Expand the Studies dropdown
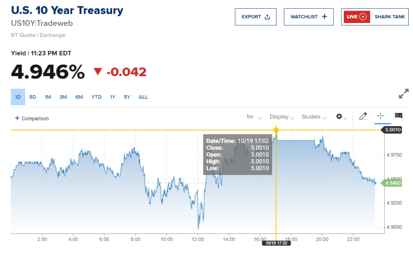This screenshot has width=413, height=255. [314, 117]
